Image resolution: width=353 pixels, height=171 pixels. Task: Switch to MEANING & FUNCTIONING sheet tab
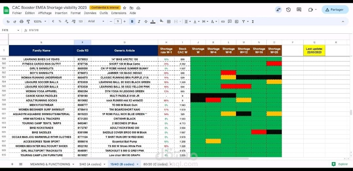(x=50, y=164)
